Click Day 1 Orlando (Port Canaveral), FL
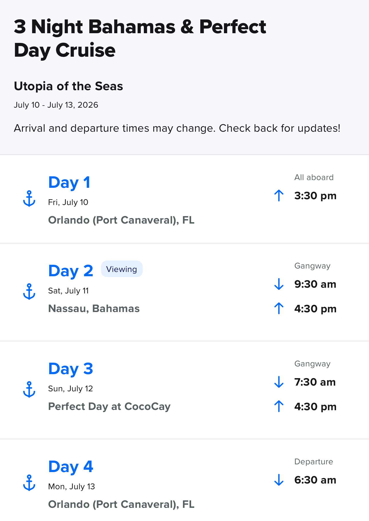The height and width of the screenshot is (521, 369). 121,220
